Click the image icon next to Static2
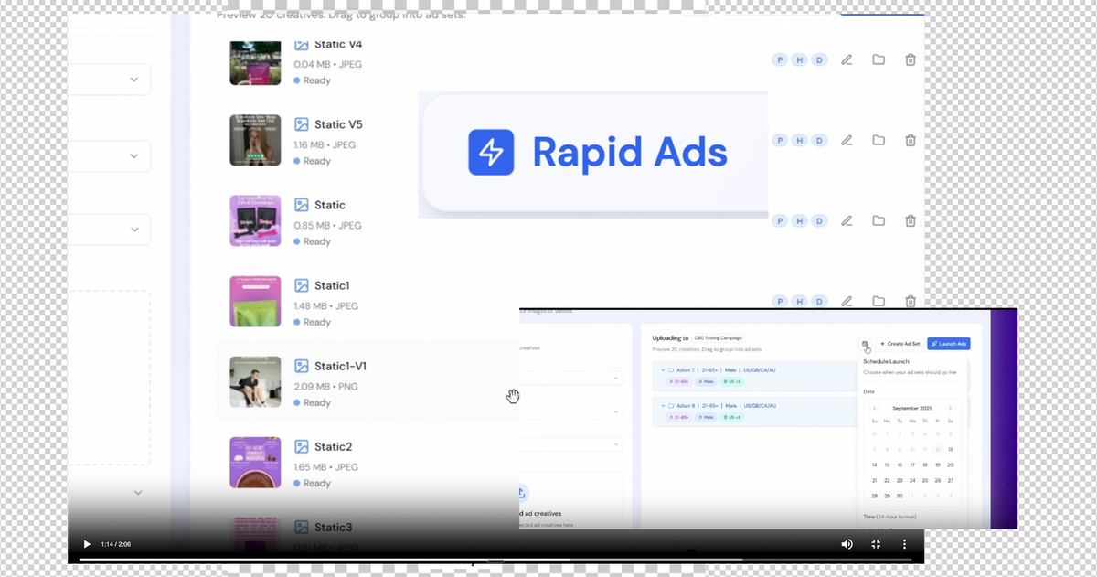 (303, 446)
